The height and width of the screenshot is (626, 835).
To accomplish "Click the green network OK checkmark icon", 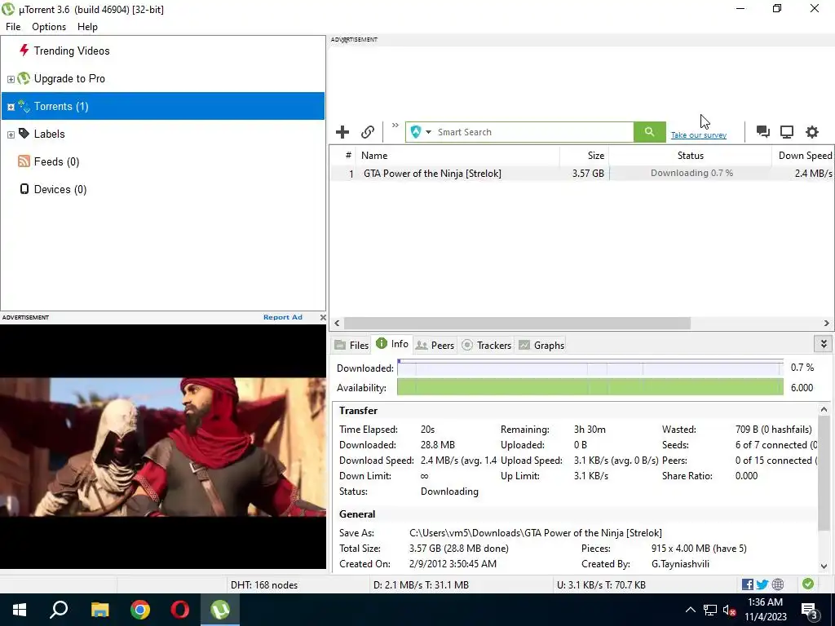I will 808,584.
